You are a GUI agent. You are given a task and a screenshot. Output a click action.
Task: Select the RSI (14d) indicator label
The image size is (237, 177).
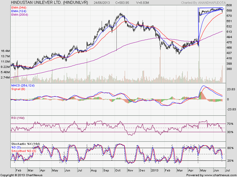pos(18,118)
